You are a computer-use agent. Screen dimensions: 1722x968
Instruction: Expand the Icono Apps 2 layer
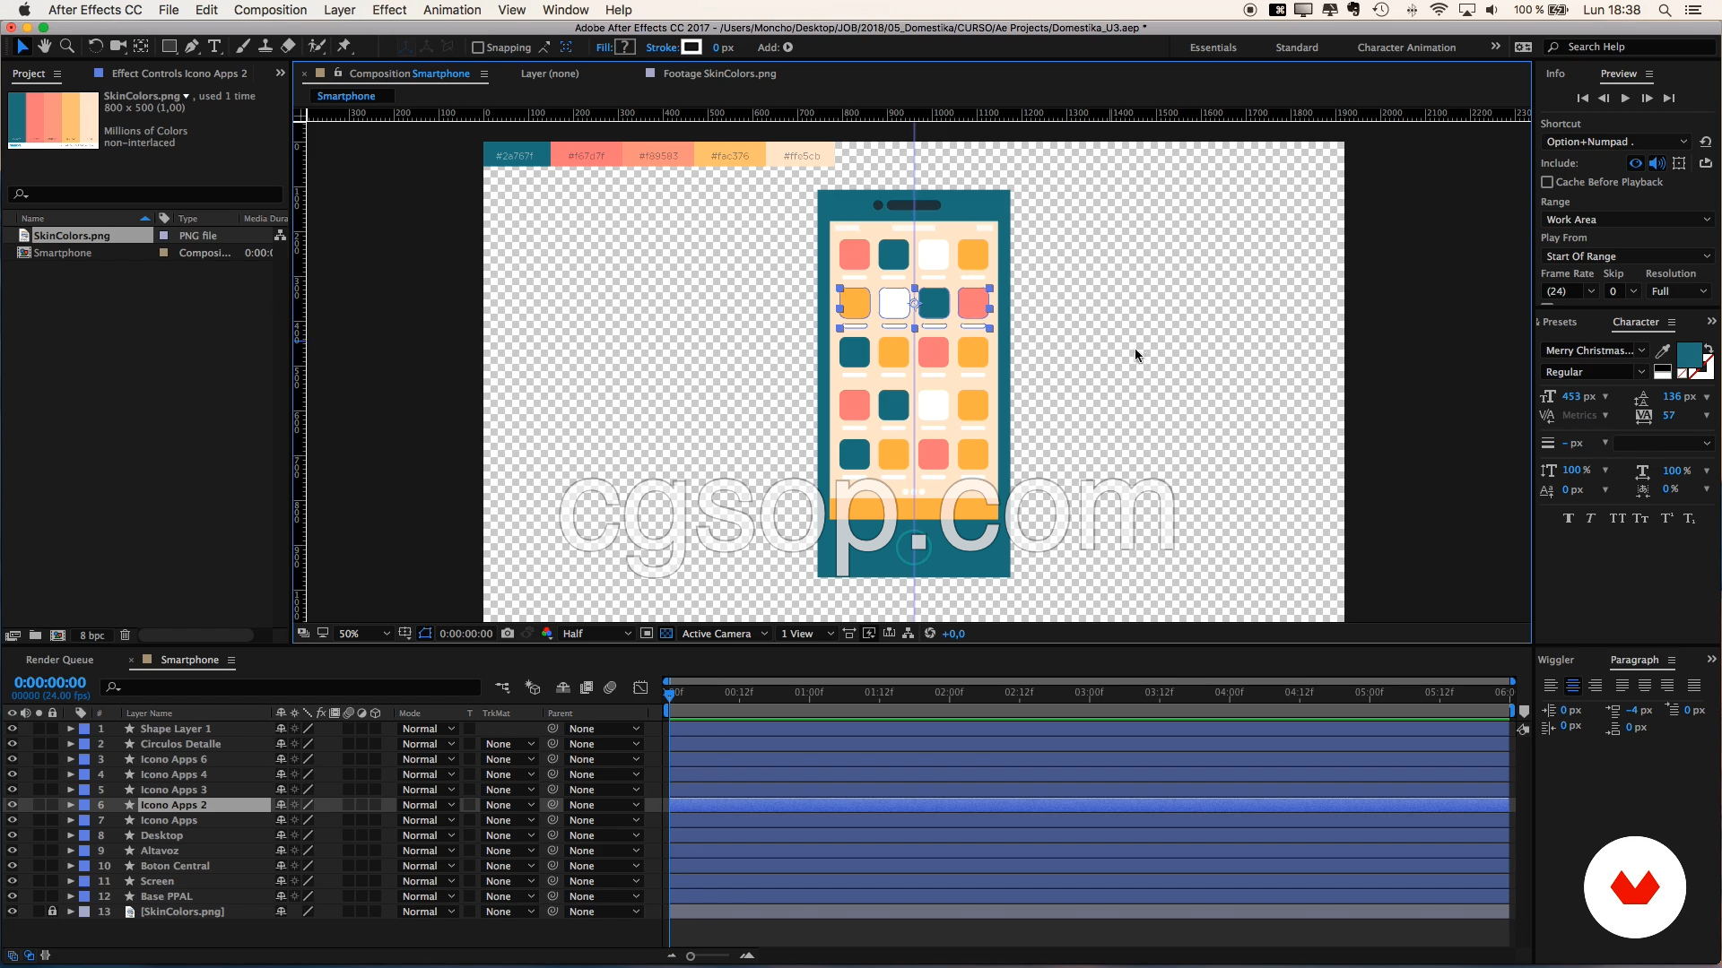tap(70, 805)
